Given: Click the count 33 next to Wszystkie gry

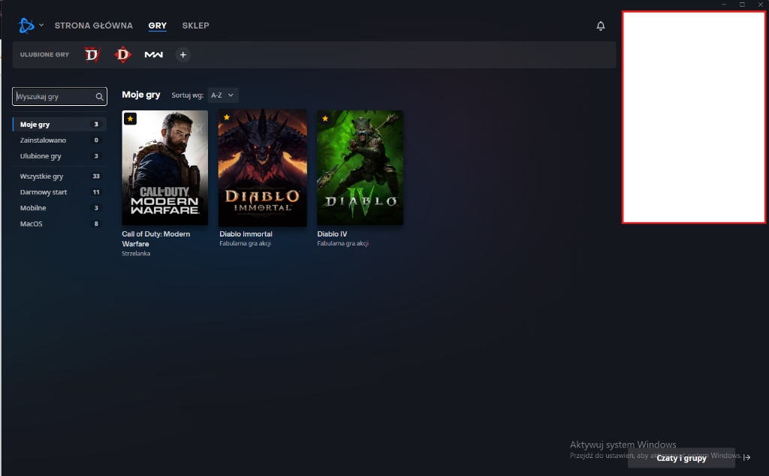Looking at the screenshot, I should (96, 176).
